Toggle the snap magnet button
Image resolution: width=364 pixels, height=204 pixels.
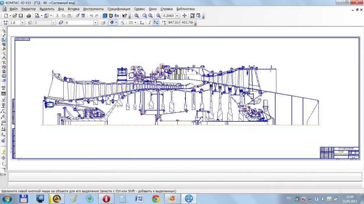tap(112, 22)
